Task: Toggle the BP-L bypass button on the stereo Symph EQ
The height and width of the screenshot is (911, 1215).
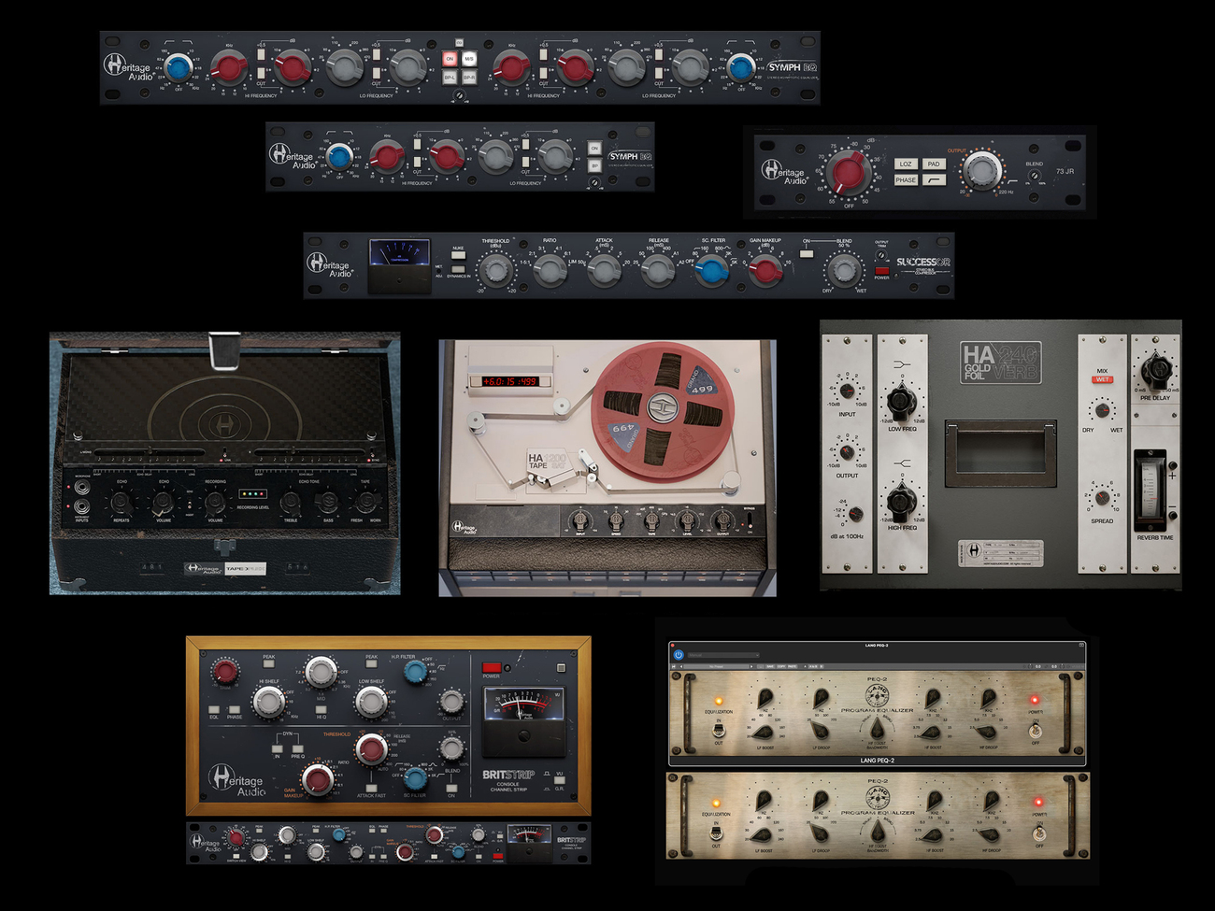Action: (450, 78)
